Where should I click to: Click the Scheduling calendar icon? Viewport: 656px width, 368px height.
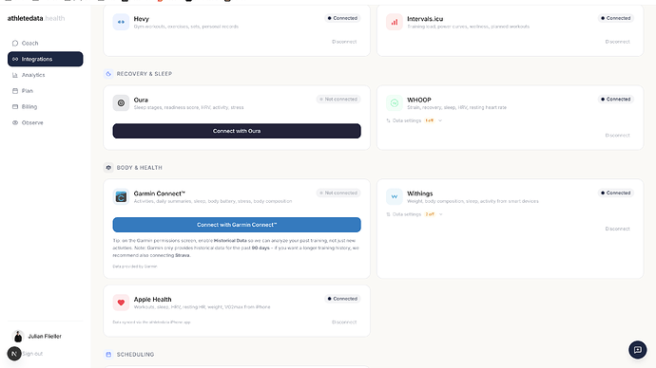tap(108, 354)
